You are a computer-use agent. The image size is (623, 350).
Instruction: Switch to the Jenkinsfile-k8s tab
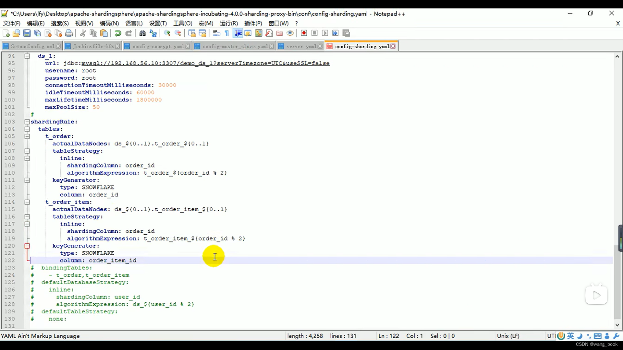coord(93,46)
